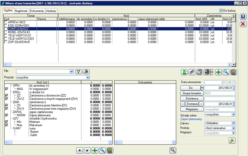Viewport: 248px width, 156px height.
Task: Click the move down arrow button below tree
Action: pyautogui.click(x=87, y=150)
